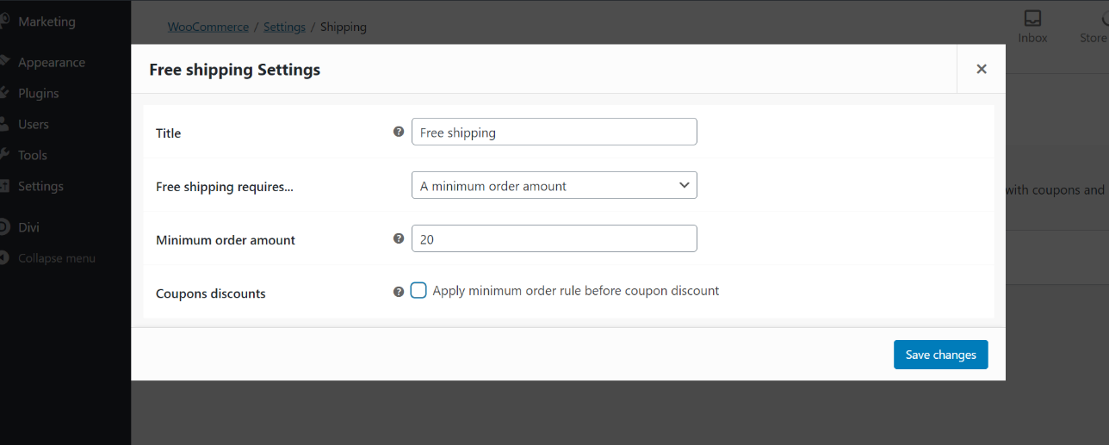Open the Settings sidebar menu
Viewport: 1109px width, 445px height.
(x=40, y=186)
